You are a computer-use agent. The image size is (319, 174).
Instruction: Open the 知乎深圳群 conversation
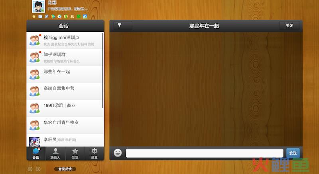[x=64, y=57]
